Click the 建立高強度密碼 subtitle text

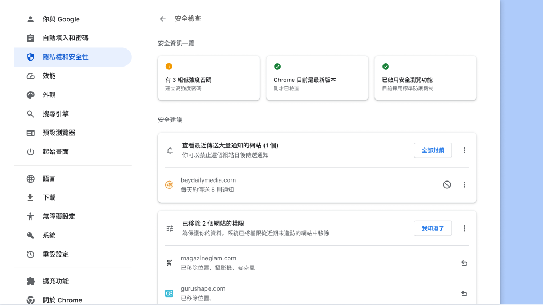tap(183, 88)
